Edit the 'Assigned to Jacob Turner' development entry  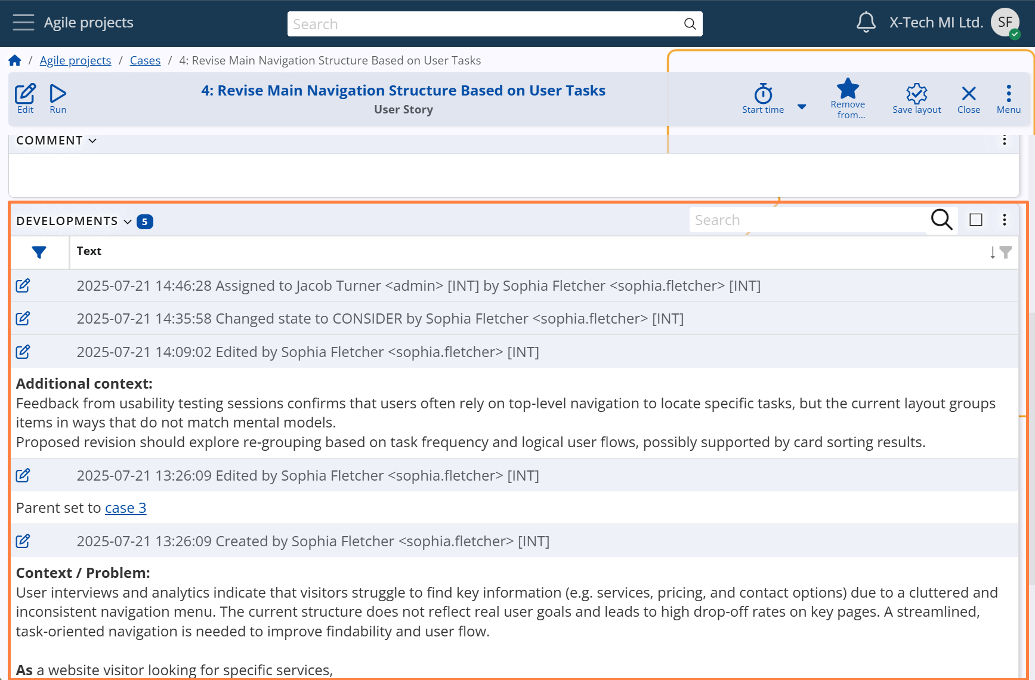(23, 285)
